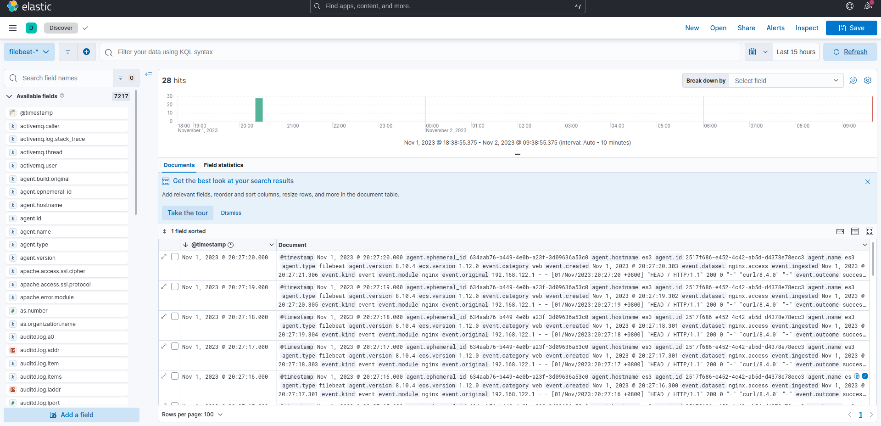The width and height of the screenshot is (881, 426).
Task: Open the filebeat-* data view dropdown
Action: click(29, 52)
